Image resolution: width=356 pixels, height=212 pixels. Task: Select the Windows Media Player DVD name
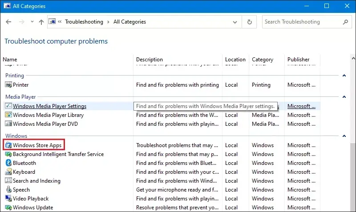click(45, 124)
